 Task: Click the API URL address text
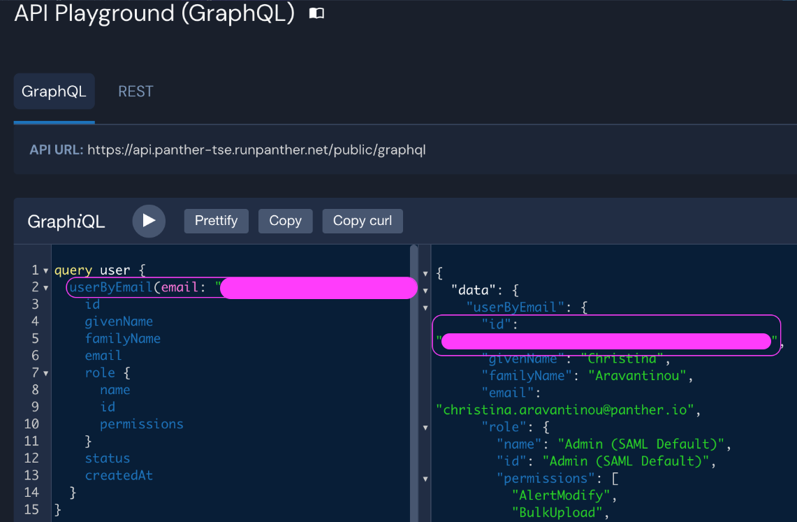(256, 150)
